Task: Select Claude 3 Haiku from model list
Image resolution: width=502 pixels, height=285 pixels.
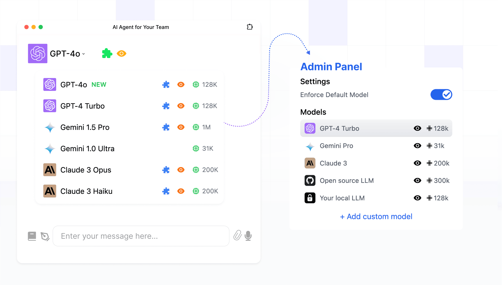Action: (129, 191)
